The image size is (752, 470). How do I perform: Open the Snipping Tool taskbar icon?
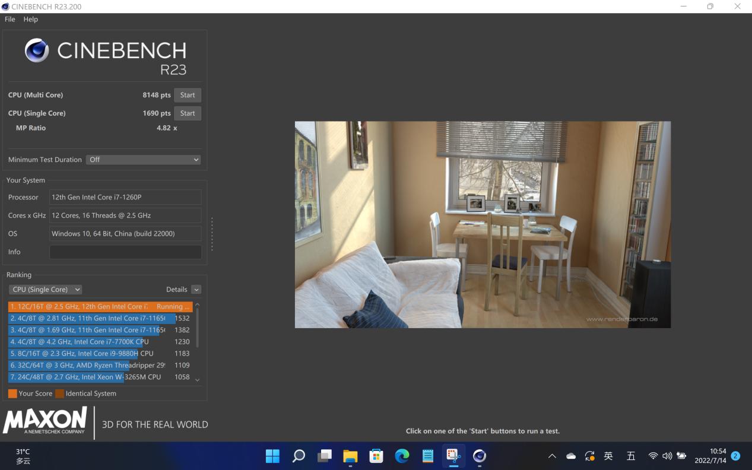453,456
